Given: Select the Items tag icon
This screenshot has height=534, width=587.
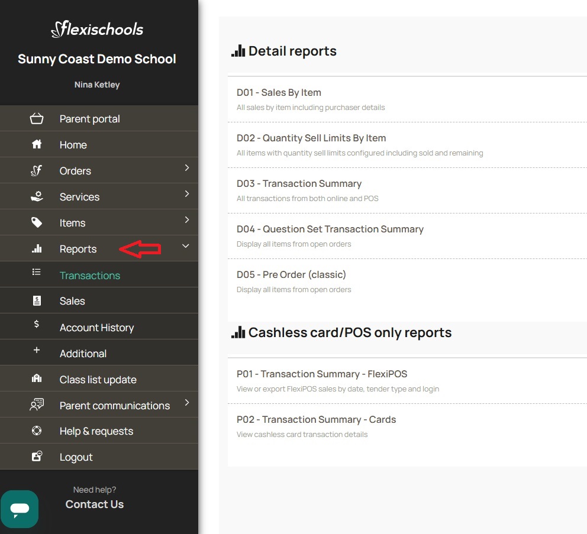Looking at the screenshot, I should pos(37,222).
